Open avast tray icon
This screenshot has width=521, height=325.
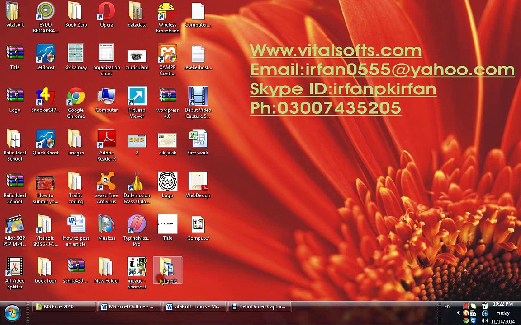(x=466, y=313)
